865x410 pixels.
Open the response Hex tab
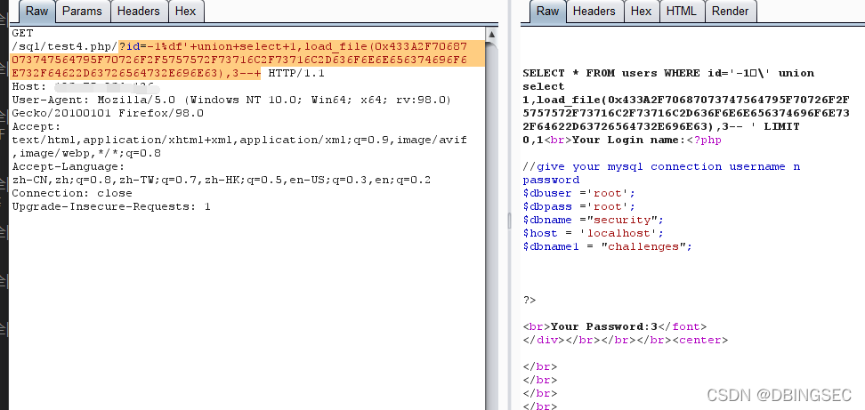pyautogui.click(x=641, y=11)
